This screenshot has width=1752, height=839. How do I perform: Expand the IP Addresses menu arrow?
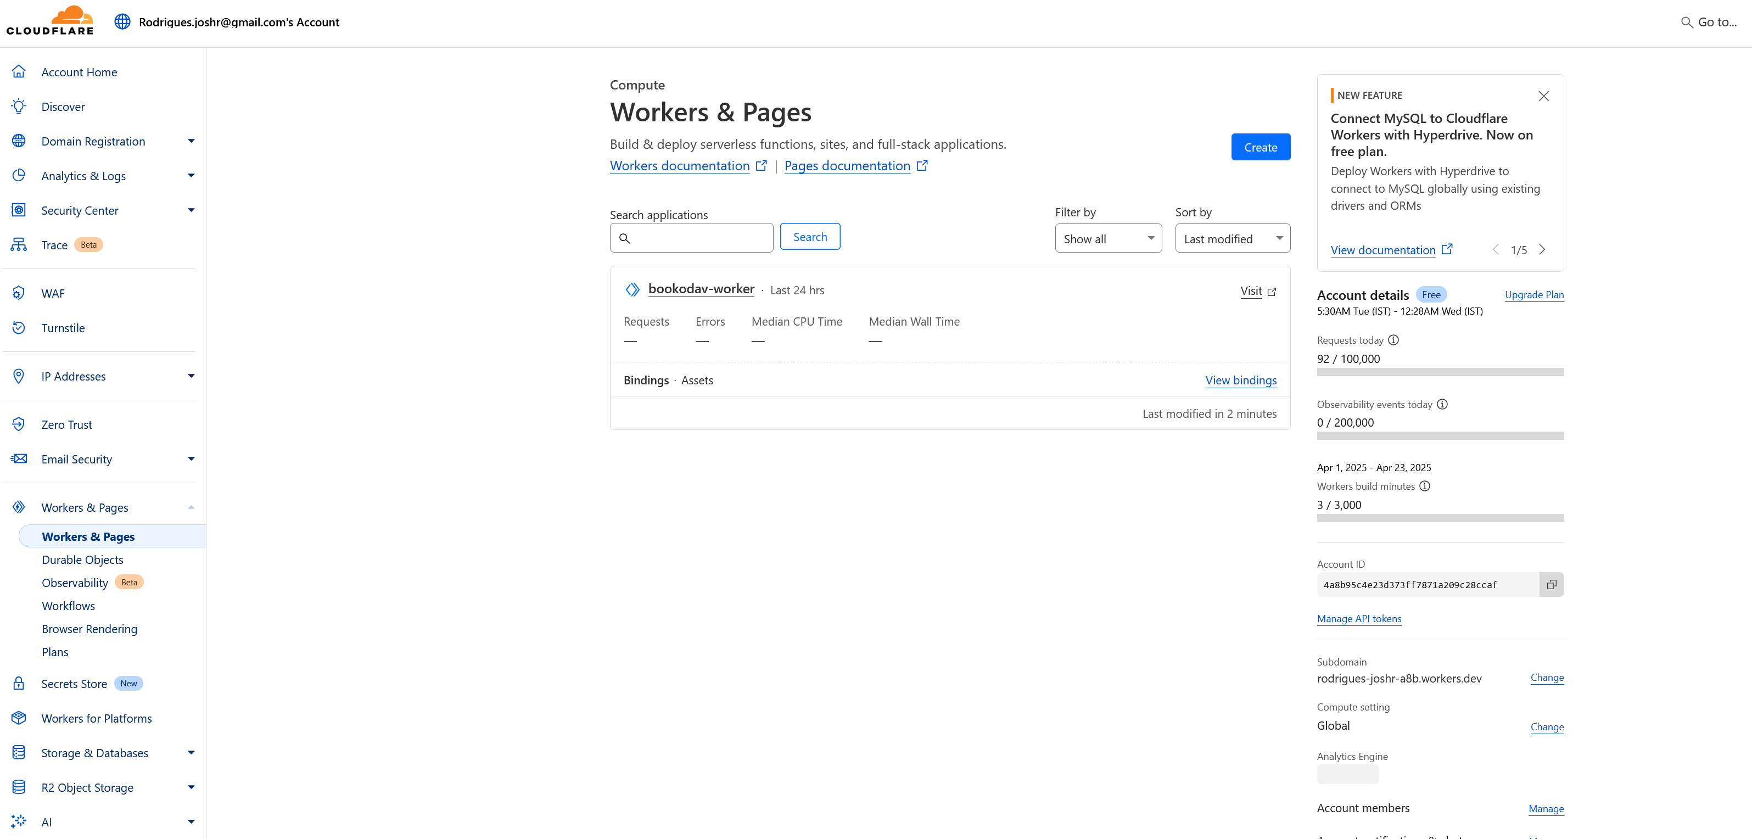[x=191, y=376]
